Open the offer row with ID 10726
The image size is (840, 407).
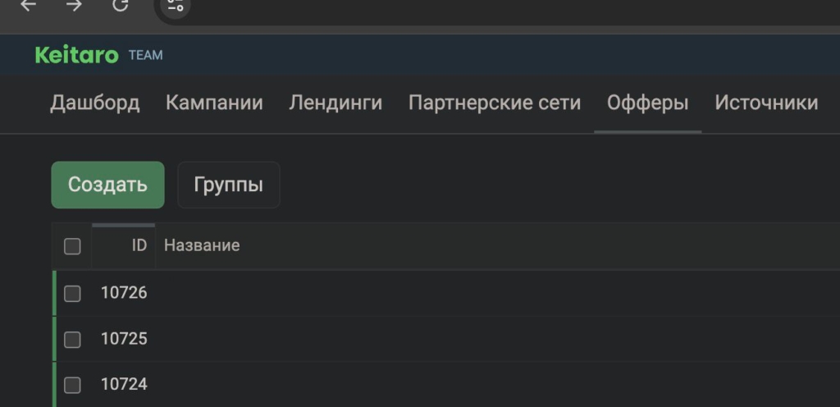(124, 293)
